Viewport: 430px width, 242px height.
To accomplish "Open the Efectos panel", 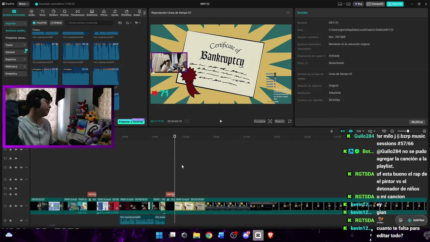I will [64, 13].
